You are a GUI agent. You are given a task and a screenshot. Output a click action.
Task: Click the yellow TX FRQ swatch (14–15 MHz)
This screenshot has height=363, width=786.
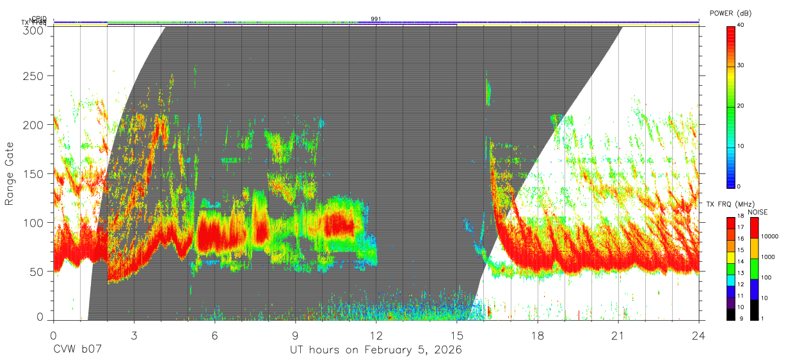[x=731, y=258]
